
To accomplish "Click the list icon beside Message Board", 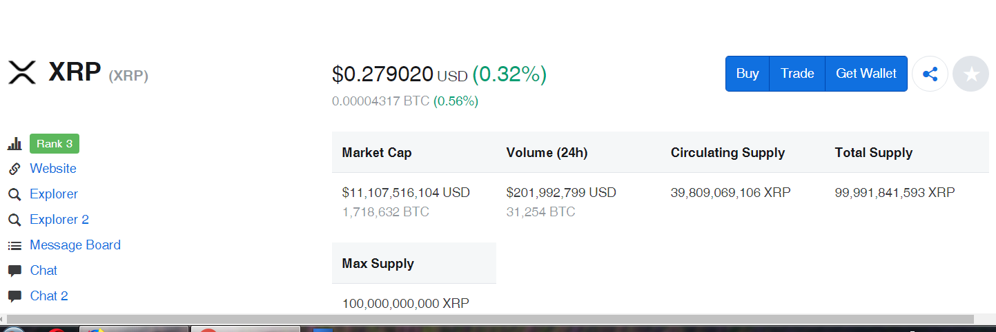I will (x=14, y=245).
